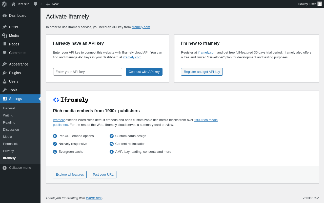Open Permalinks settings submenu
The width and height of the screenshot is (324, 203).
[11, 144]
